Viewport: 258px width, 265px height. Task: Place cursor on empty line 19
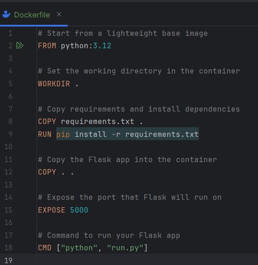(x=146, y=261)
